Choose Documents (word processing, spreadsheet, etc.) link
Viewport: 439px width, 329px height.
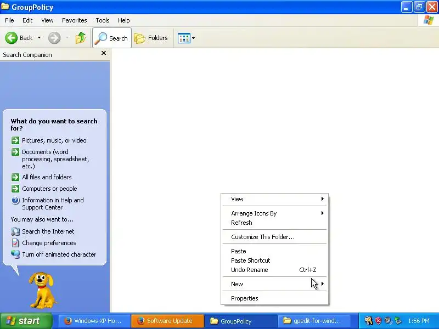(55, 159)
